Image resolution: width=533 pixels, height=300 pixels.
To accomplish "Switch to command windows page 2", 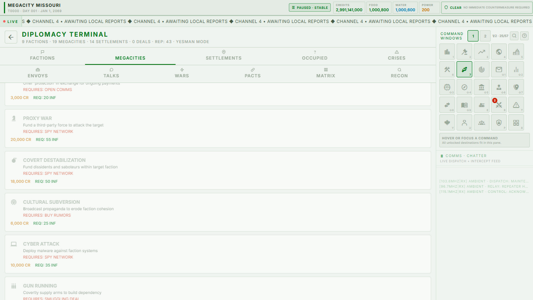I will click(485, 36).
